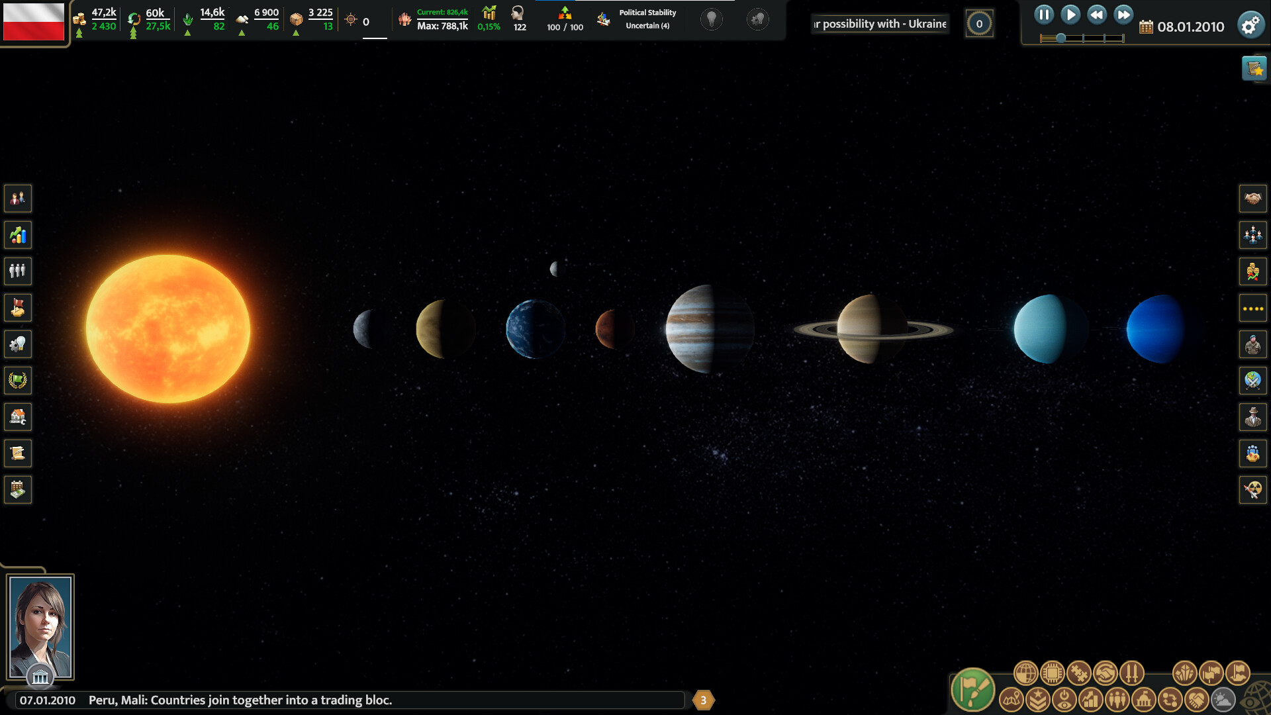Open the nuclear weapons panel
1271x715 pixels.
tap(1252, 489)
